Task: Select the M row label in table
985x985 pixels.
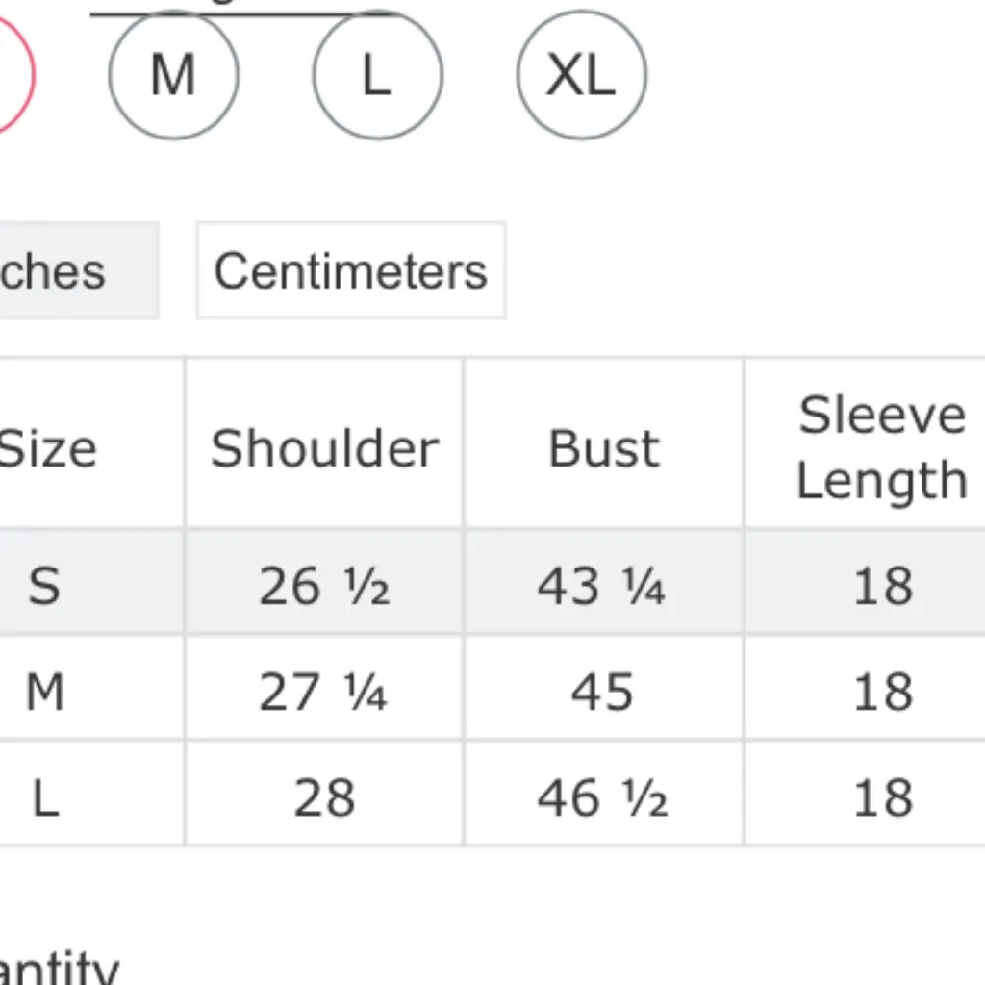Action: point(44,692)
